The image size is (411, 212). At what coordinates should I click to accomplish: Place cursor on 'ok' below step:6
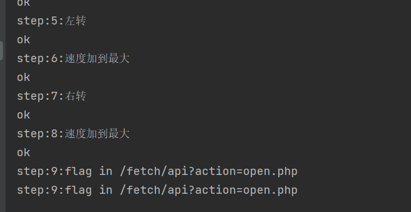coord(23,78)
